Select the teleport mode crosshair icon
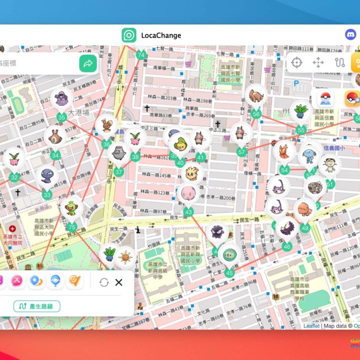The image size is (360, 360). click(297, 63)
